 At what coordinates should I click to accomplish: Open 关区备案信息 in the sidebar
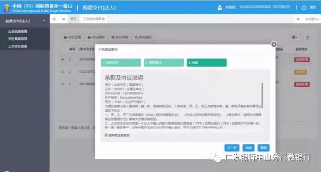point(18,39)
